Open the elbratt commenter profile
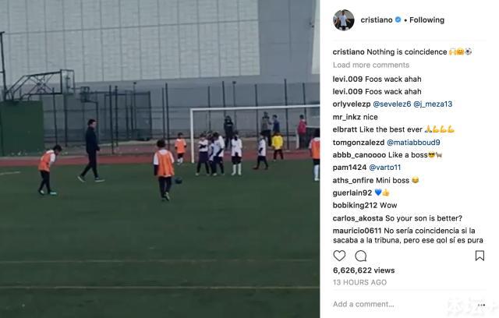Image resolution: width=499 pixels, height=318 pixels. click(x=345, y=129)
